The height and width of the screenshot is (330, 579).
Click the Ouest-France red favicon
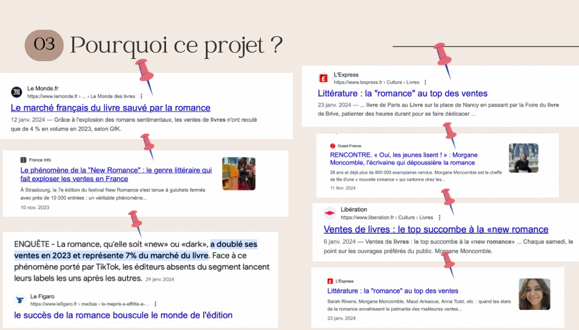point(332,145)
